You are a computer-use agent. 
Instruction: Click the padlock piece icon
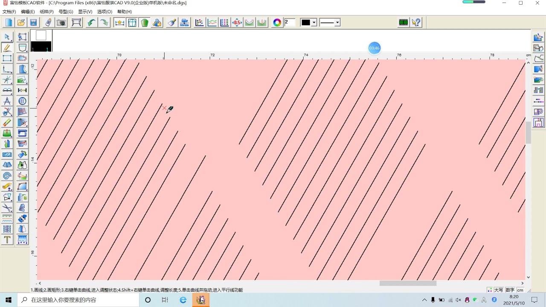click(x=157, y=23)
